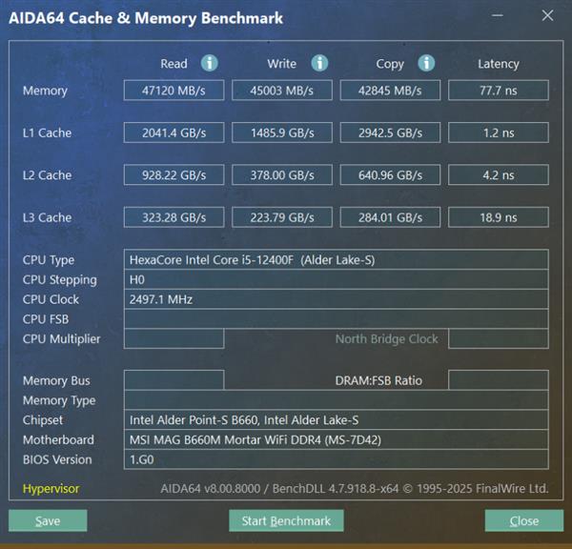The width and height of the screenshot is (572, 549).
Task: Click the AIDA64 Cache & Memory Benchmark title
Action: (146, 18)
